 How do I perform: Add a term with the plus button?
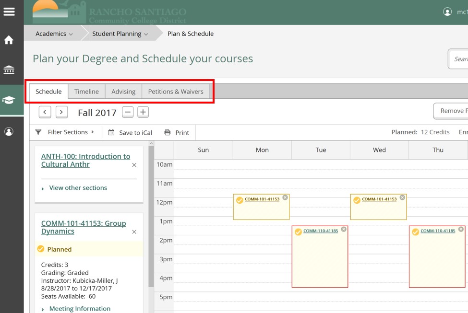pyautogui.click(x=143, y=112)
